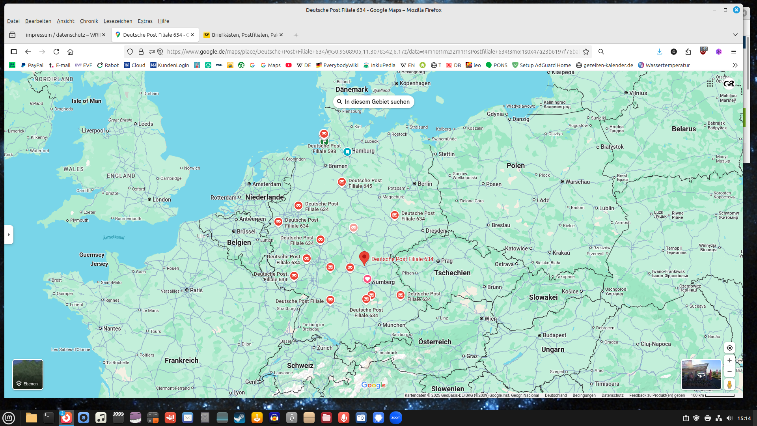Click the Datenschutz link in map footer
This screenshot has width=757, height=426.
(612, 395)
